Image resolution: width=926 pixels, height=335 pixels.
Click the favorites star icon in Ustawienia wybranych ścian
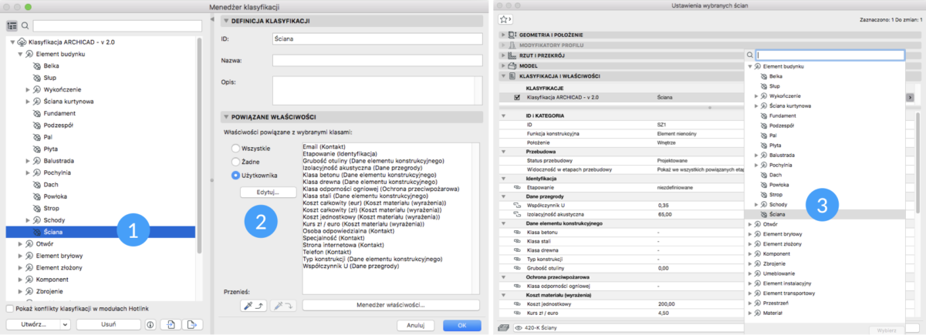coord(506,19)
